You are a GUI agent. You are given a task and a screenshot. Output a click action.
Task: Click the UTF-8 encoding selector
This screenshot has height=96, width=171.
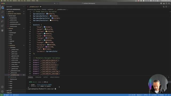coord(145,95)
